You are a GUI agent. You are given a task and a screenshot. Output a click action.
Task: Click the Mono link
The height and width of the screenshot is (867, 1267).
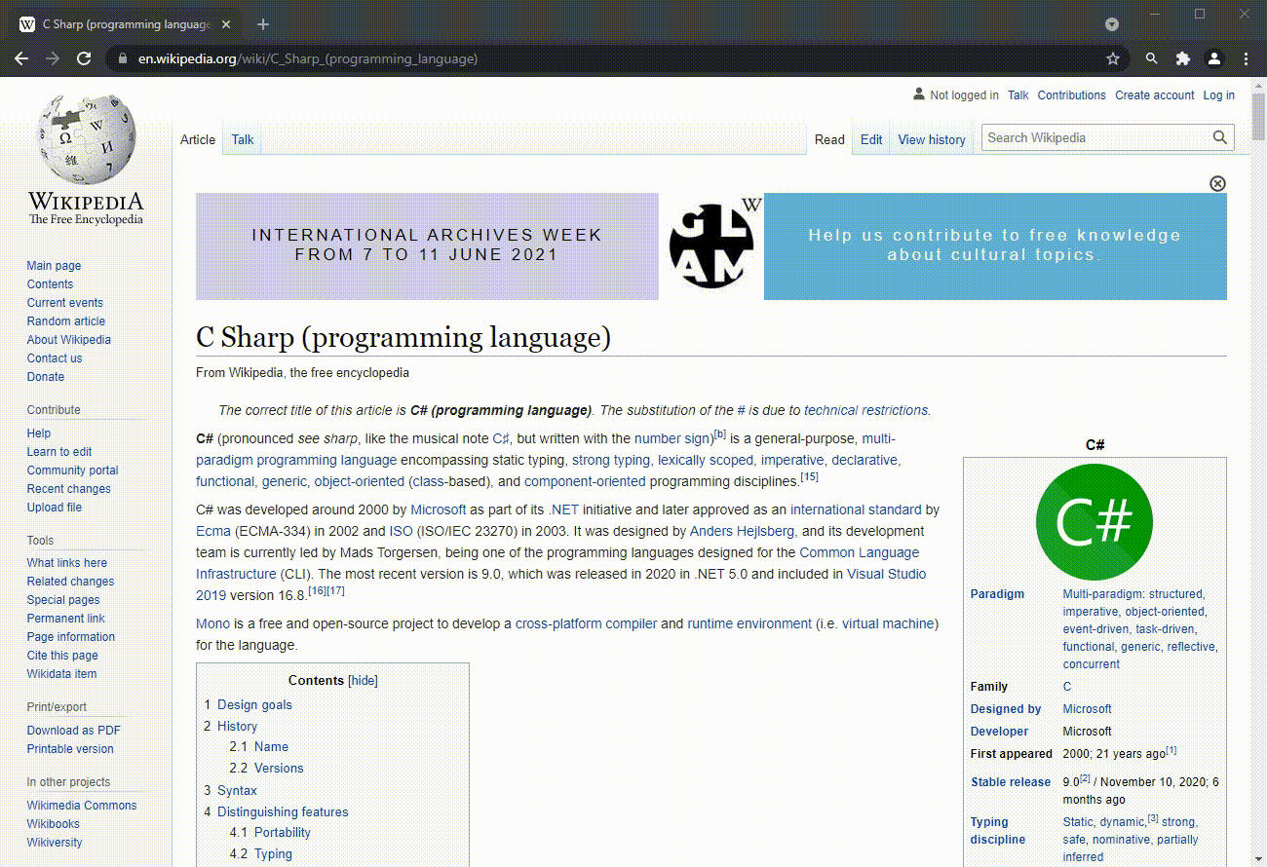tap(212, 624)
